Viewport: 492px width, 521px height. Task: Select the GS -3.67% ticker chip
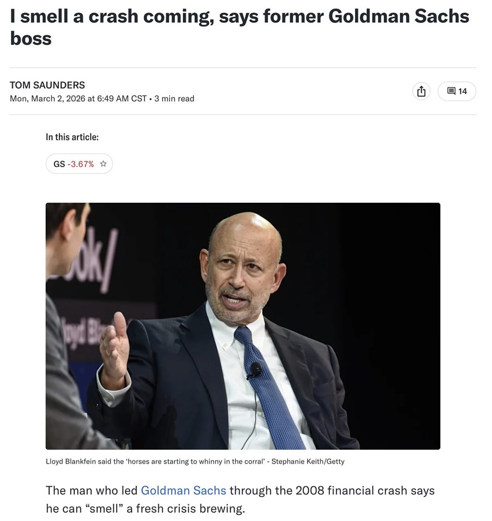click(73, 163)
